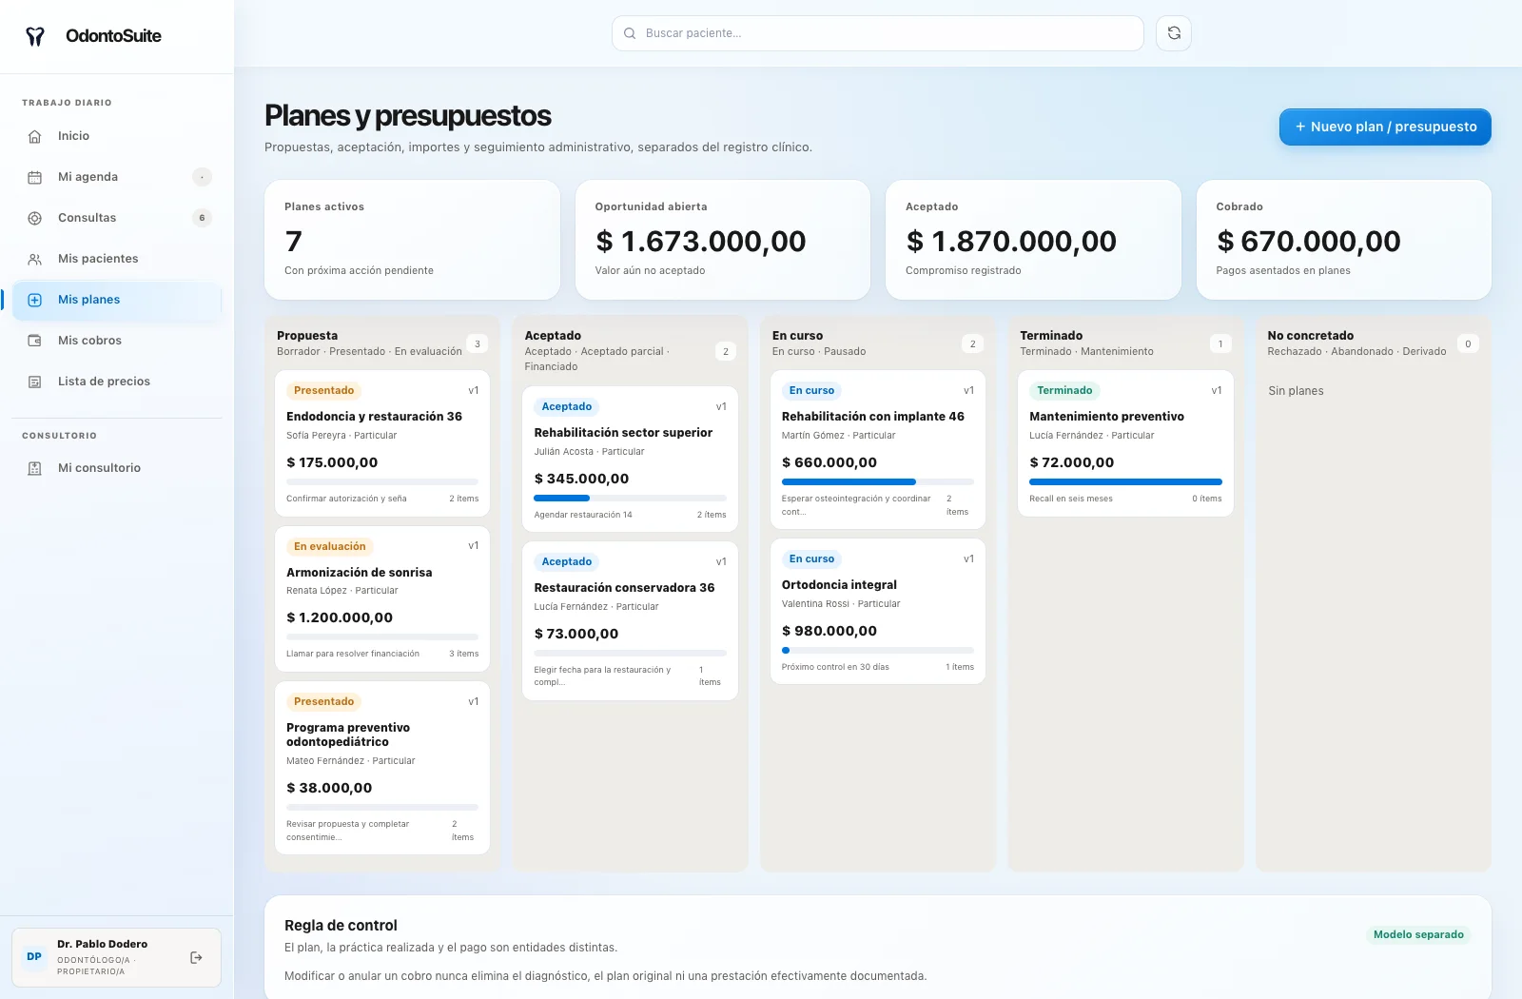
Task: Open Lista de precios menu entry
Action: click(x=116, y=382)
